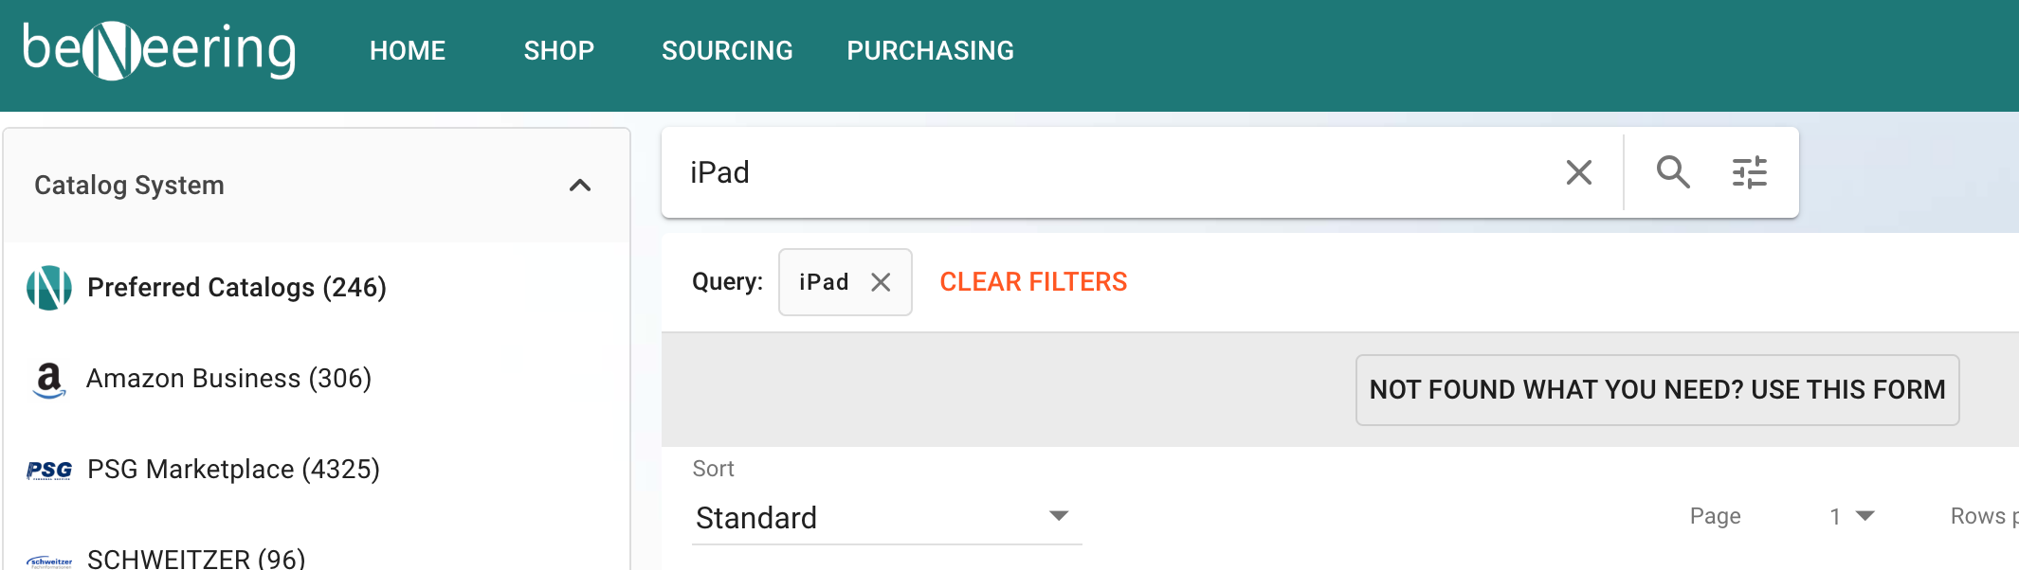Click the Preferred Catalogs logo icon

point(49,288)
